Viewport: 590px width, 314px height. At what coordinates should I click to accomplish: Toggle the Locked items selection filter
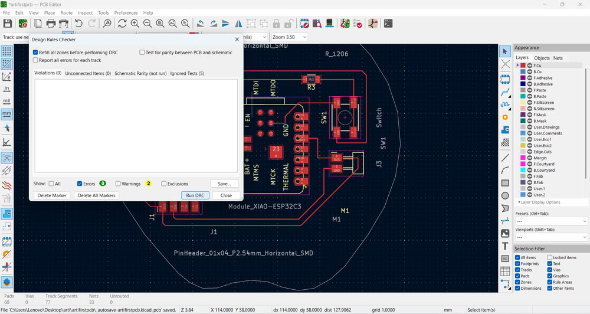coord(550,257)
